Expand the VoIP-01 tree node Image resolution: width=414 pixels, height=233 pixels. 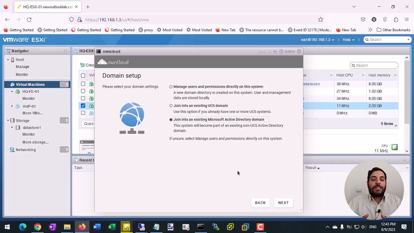click(x=12, y=106)
